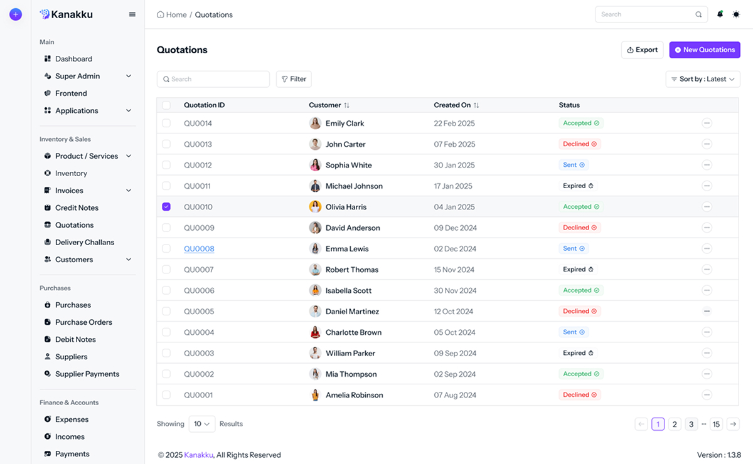753x464 pixels.
Task: Select all rows via header checkbox
Action: click(166, 105)
